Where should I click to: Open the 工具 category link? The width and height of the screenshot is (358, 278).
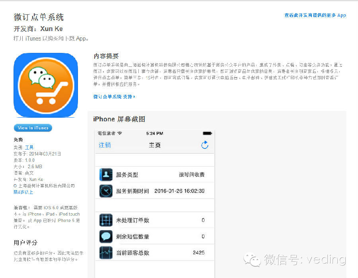29,147
